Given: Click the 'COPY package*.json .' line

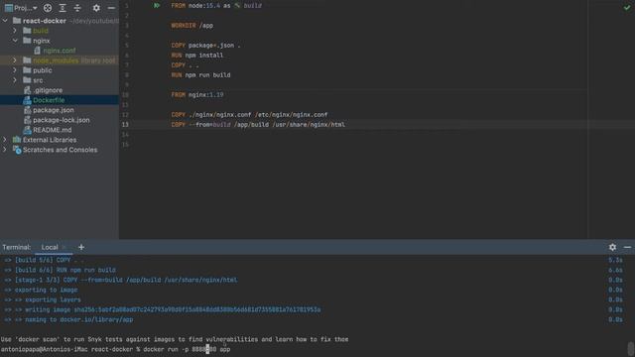Looking at the screenshot, I should (205, 46).
